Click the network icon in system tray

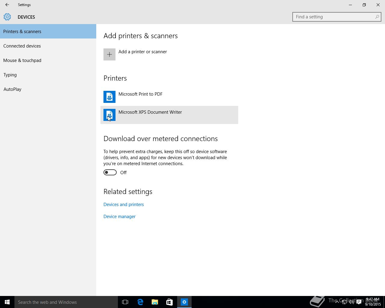[344, 302]
